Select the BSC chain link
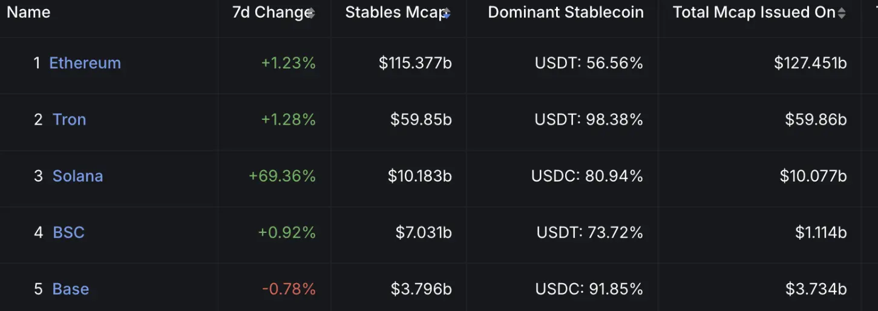Viewport: 878px width, 311px height. point(68,232)
